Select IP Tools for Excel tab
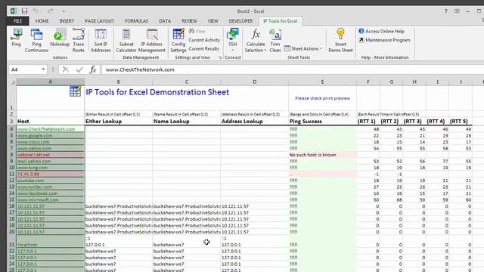Screen dimensions: 484x272 281,21
